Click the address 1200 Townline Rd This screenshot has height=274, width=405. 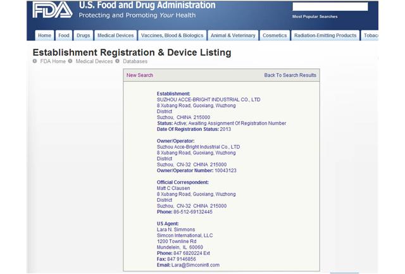pyautogui.click(x=177, y=242)
